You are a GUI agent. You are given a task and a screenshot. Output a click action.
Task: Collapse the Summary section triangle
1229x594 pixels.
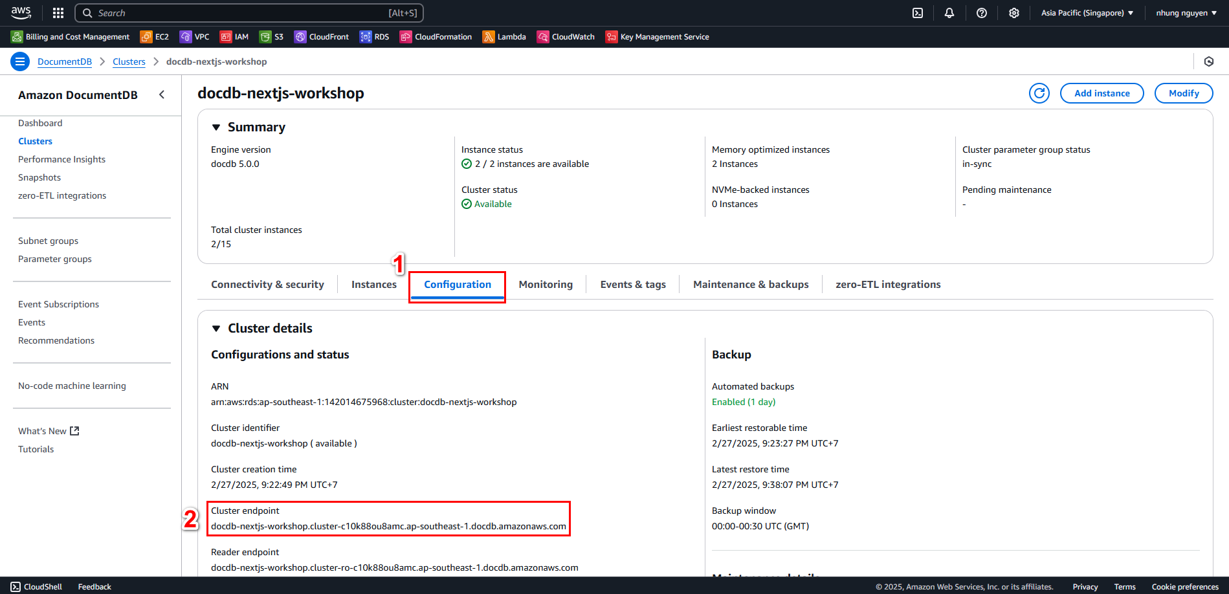(x=216, y=127)
